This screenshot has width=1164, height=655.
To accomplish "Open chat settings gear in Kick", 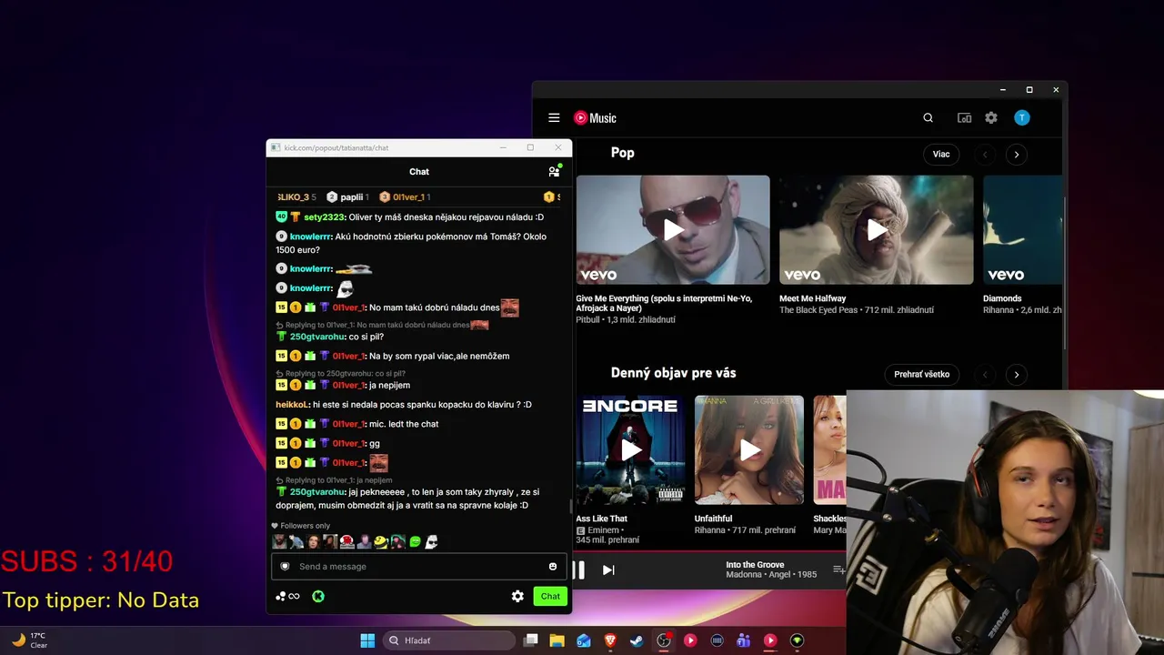I will pos(517,597).
